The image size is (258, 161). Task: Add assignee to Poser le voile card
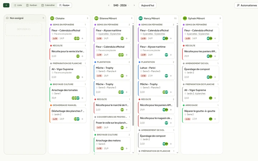127,127
